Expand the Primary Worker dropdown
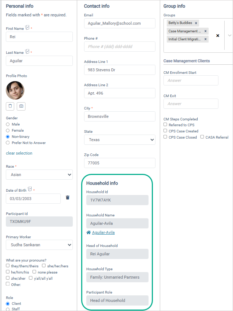233x311 pixels. pyautogui.click(x=39, y=245)
